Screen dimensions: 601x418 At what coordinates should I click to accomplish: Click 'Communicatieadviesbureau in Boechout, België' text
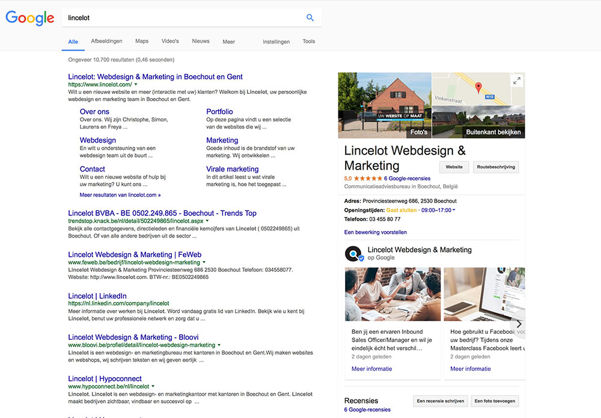401,186
